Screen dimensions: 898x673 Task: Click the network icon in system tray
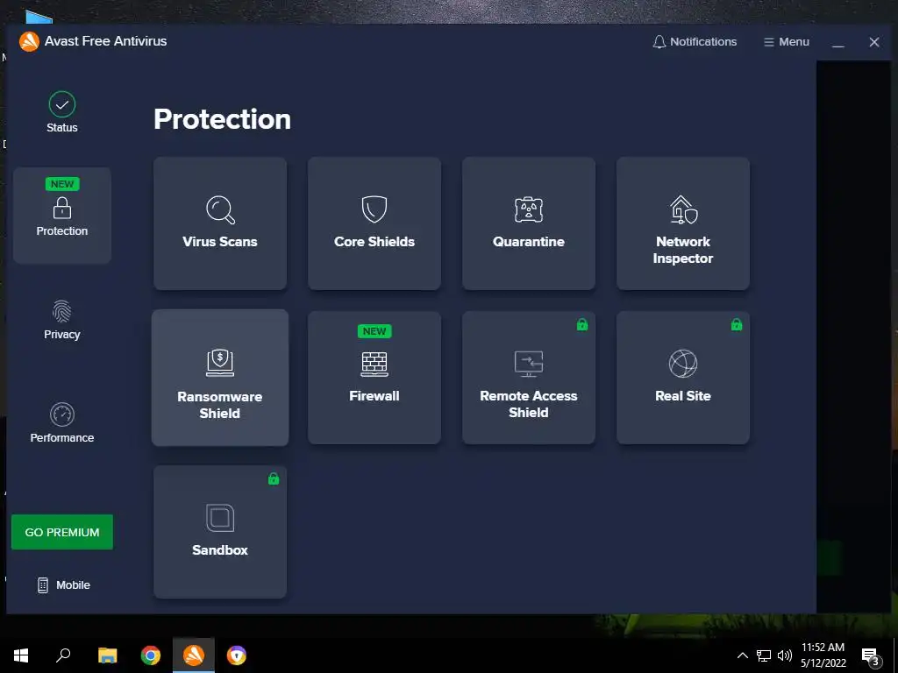point(764,655)
